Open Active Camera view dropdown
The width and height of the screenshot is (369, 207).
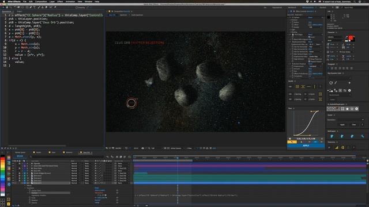point(177,148)
